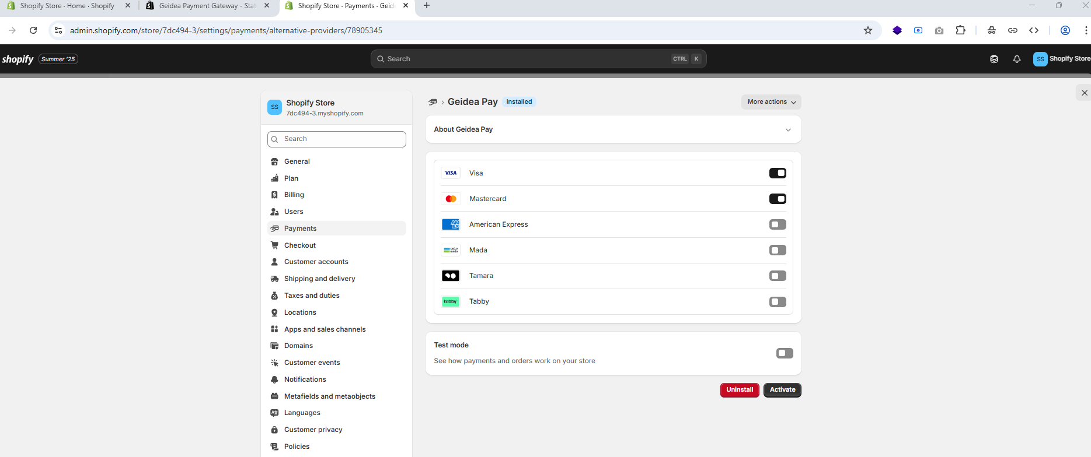Click the Locations pin icon
This screenshot has width=1091, height=457.
[x=274, y=312]
